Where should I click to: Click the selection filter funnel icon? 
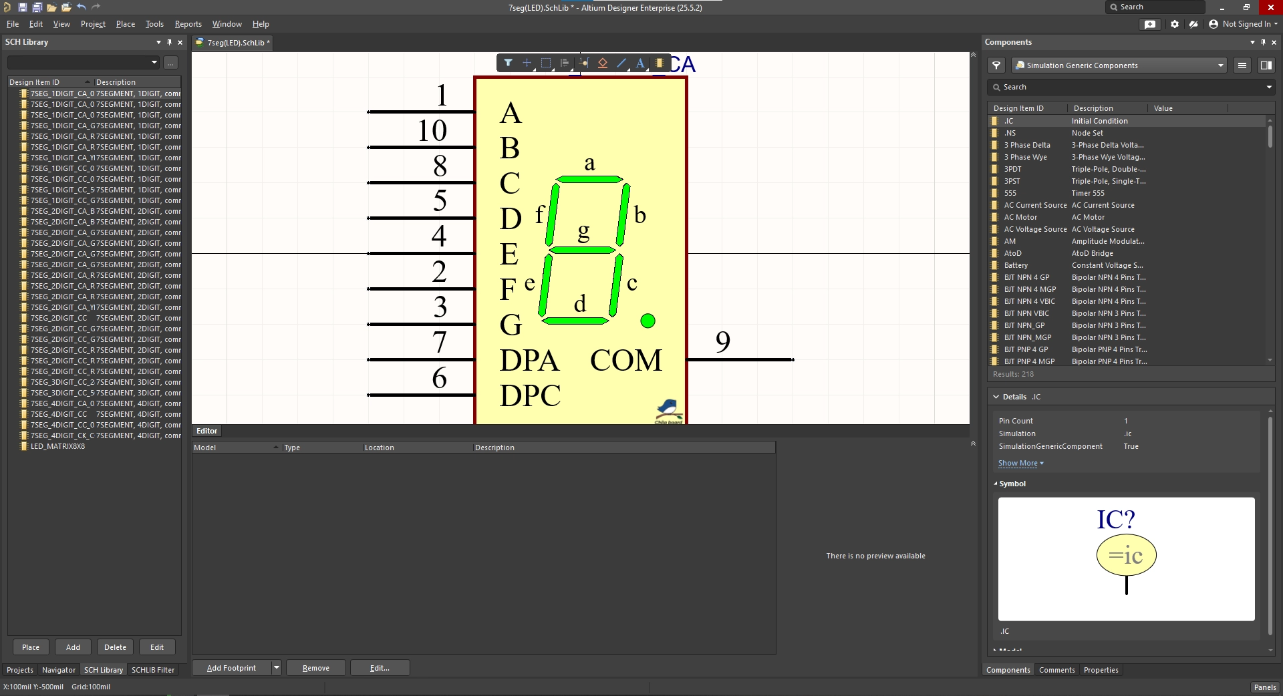pos(508,63)
